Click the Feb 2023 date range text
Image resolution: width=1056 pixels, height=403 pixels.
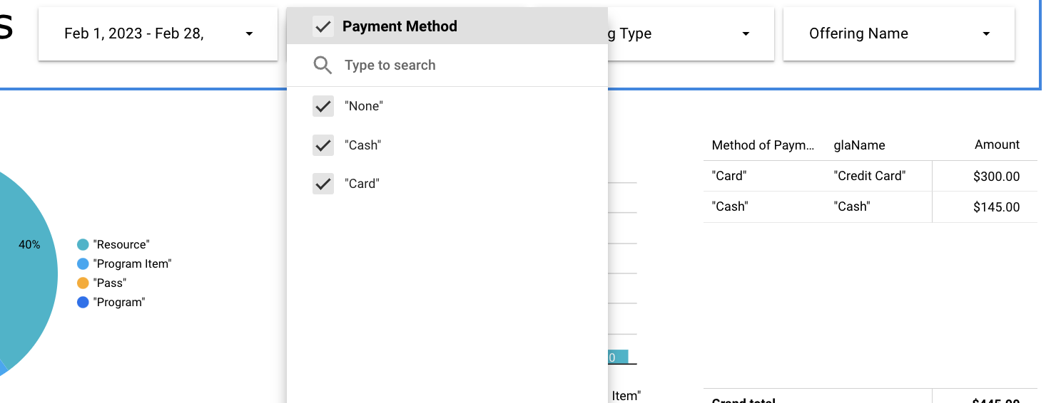(134, 33)
